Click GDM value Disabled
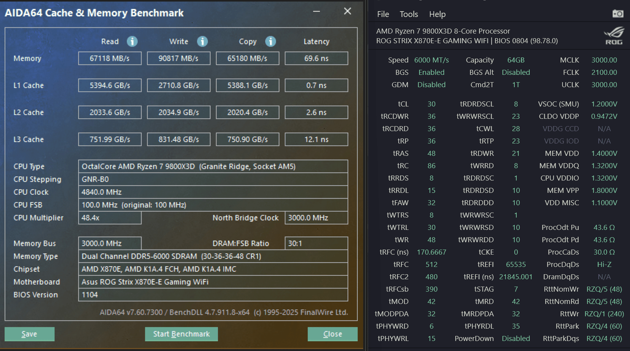 tap(431, 85)
